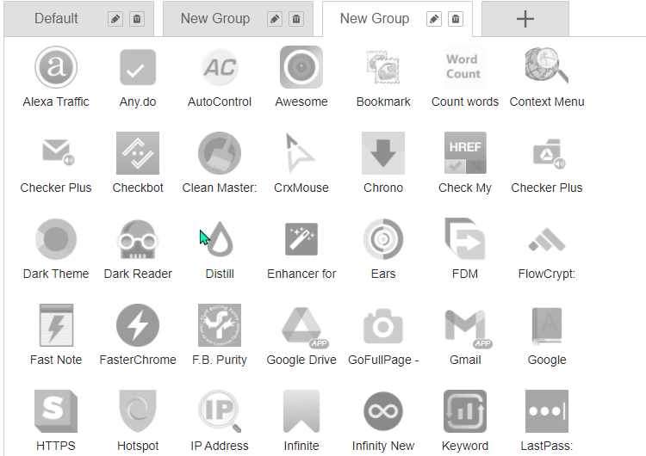This screenshot has height=456, width=646.
Task: Select the Infinite bookmark ribbon icon
Action: click(301, 411)
